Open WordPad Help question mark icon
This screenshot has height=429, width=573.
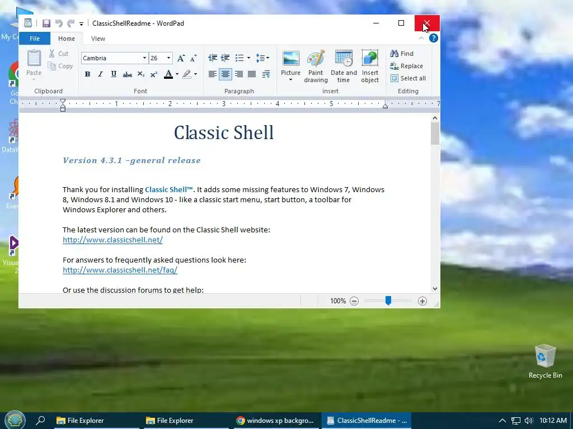[434, 38]
